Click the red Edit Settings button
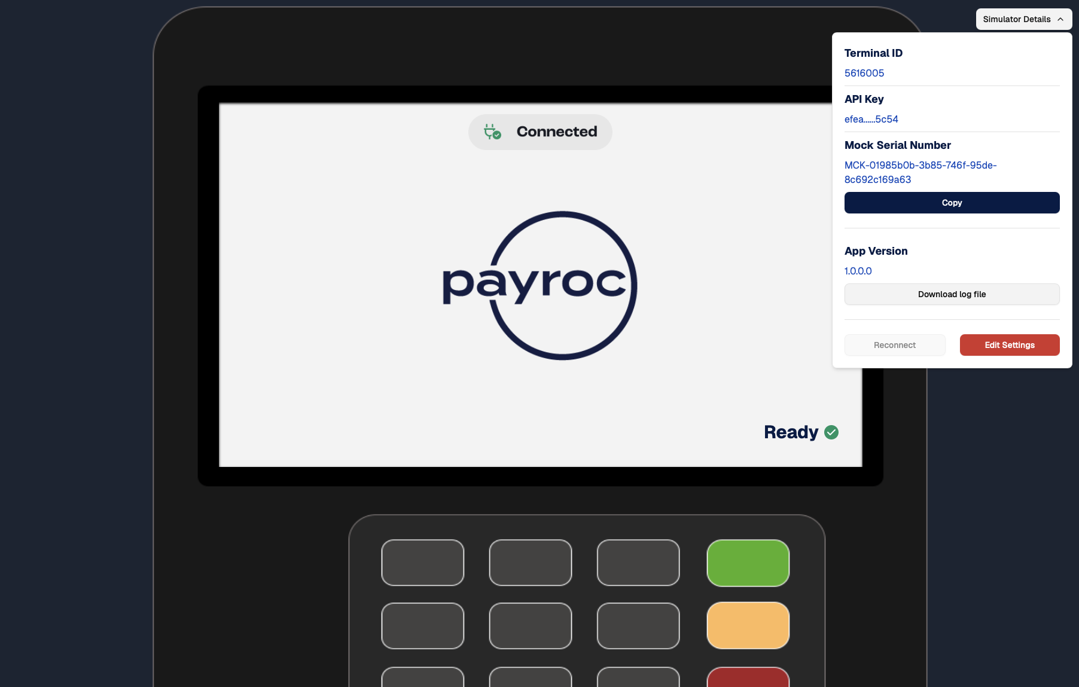The image size is (1079, 687). tap(1009, 345)
